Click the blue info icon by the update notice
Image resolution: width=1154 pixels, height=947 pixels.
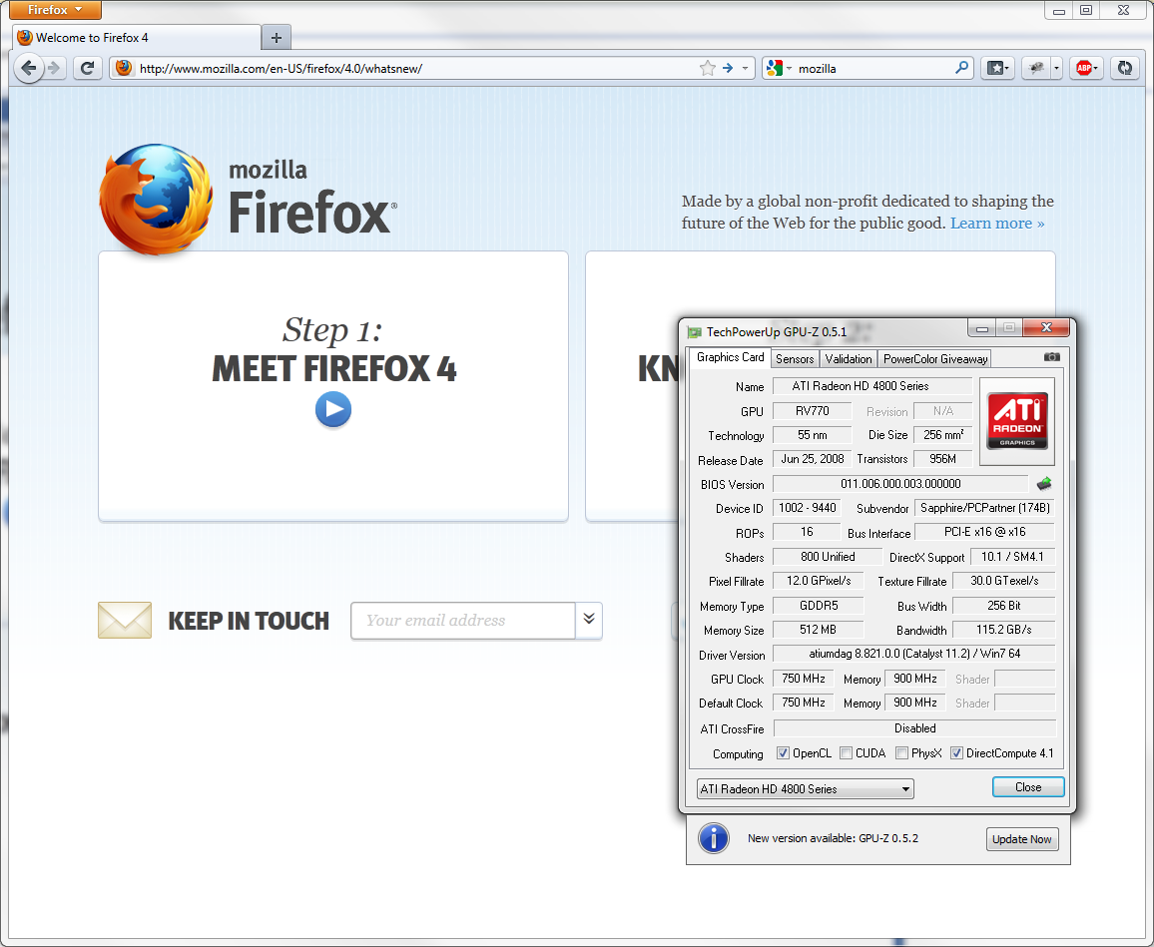tap(713, 838)
